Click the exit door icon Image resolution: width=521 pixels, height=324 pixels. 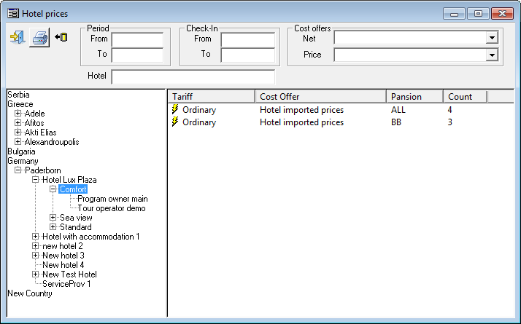pyautogui.click(x=17, y=37)
